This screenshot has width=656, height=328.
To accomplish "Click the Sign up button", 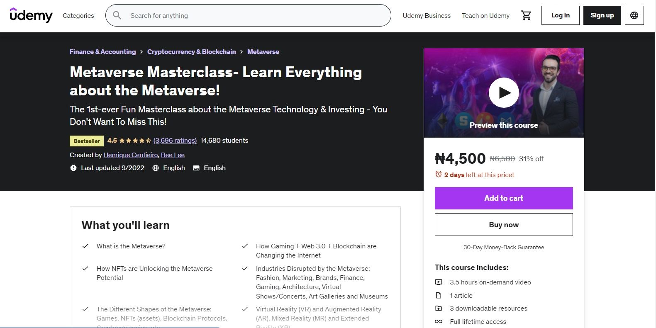I will (x=602, y=15).
